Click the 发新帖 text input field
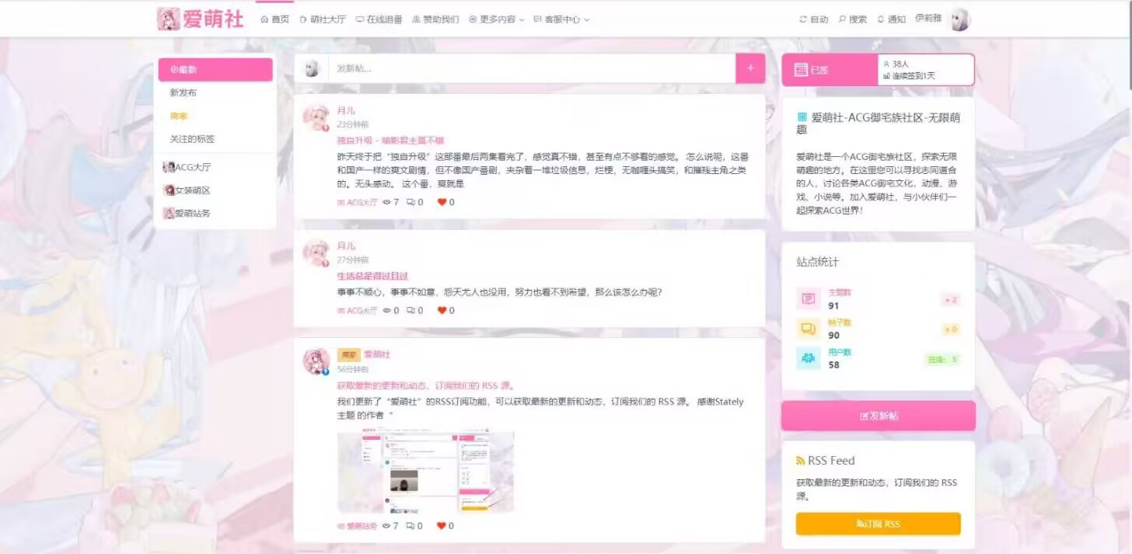Screen dimensions: 1132x554 532,68
